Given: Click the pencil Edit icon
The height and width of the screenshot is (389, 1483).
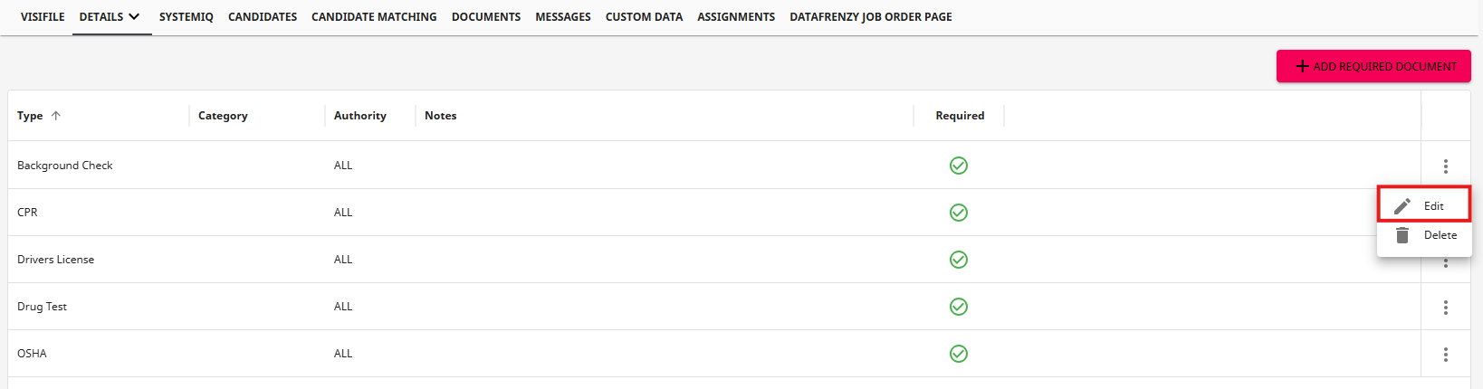Looking at the screenshot, I should pos(1402,206).
